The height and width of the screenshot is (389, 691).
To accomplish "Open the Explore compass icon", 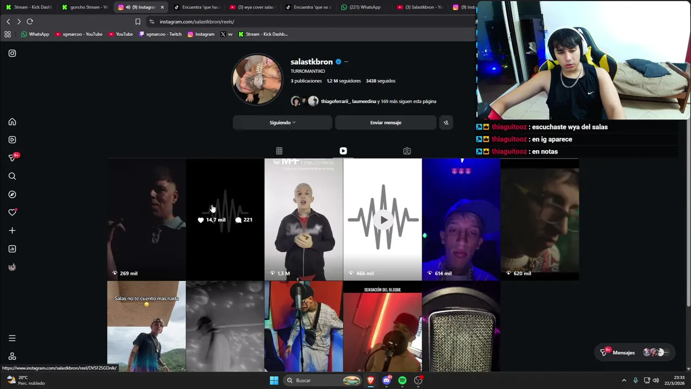I will [12, 194].
